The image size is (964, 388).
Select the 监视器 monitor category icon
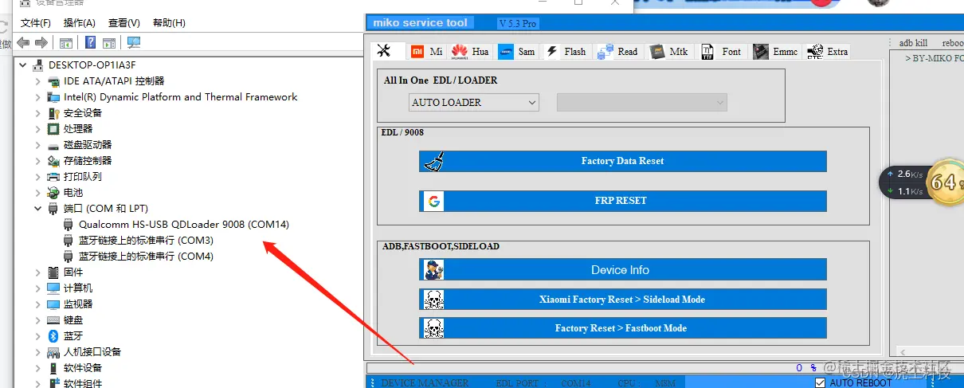point(53,304)
